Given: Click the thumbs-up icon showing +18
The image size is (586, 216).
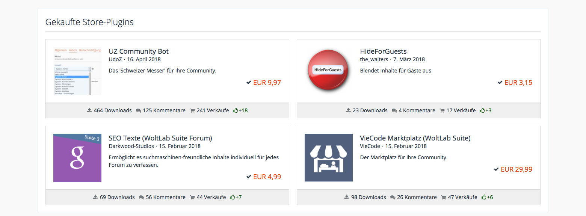Looking at the screenshot, I should (236, 110).
